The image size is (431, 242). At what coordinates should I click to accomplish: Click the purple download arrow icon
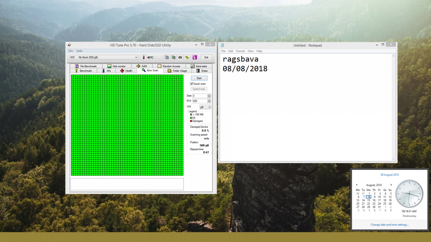[x=195, y=57]
